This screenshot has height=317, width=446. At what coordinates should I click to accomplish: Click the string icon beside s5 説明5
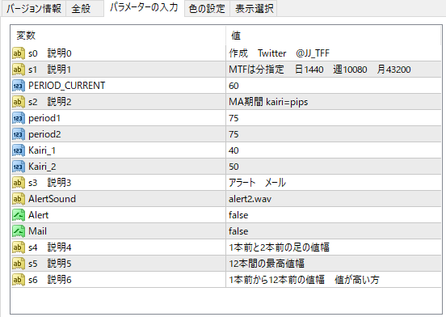pos(19,264)
